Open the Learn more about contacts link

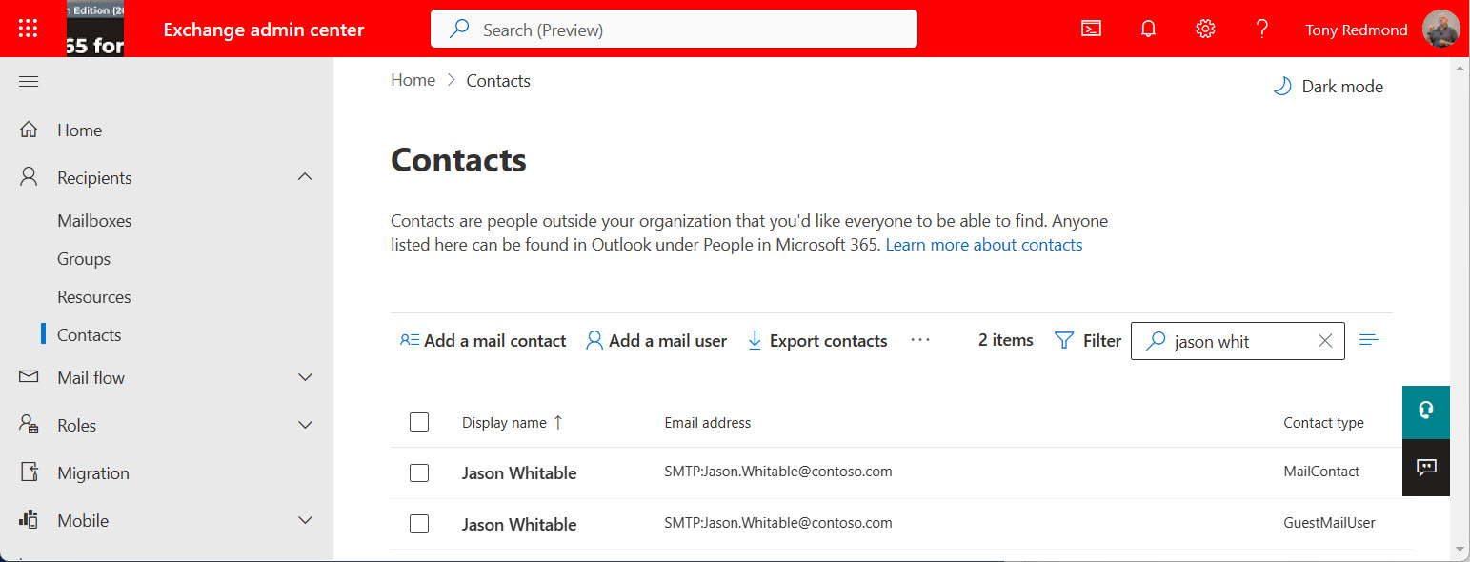point(983,244)
